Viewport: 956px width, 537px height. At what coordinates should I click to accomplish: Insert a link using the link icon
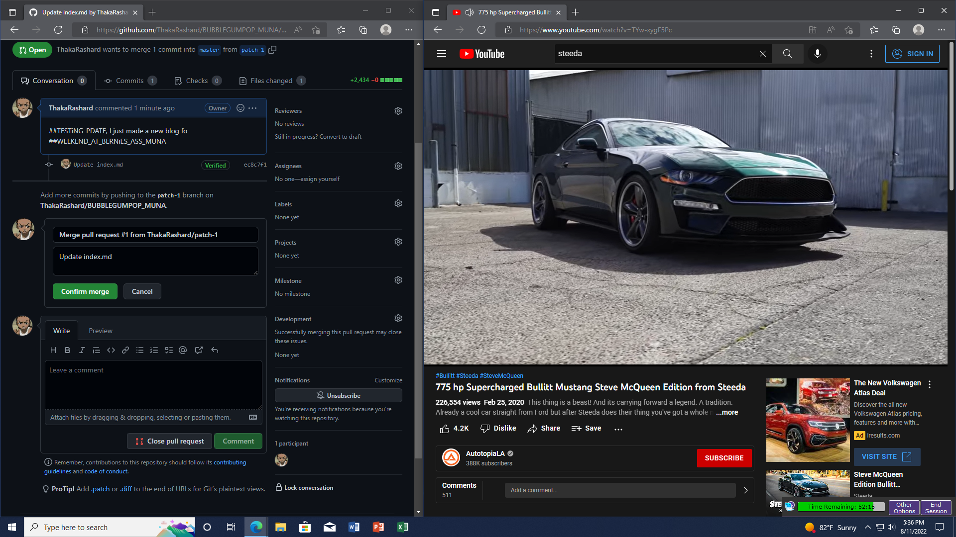pyautogui.click(x=125, y=350)
